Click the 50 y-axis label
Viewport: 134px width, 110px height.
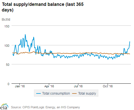[8, 65]
